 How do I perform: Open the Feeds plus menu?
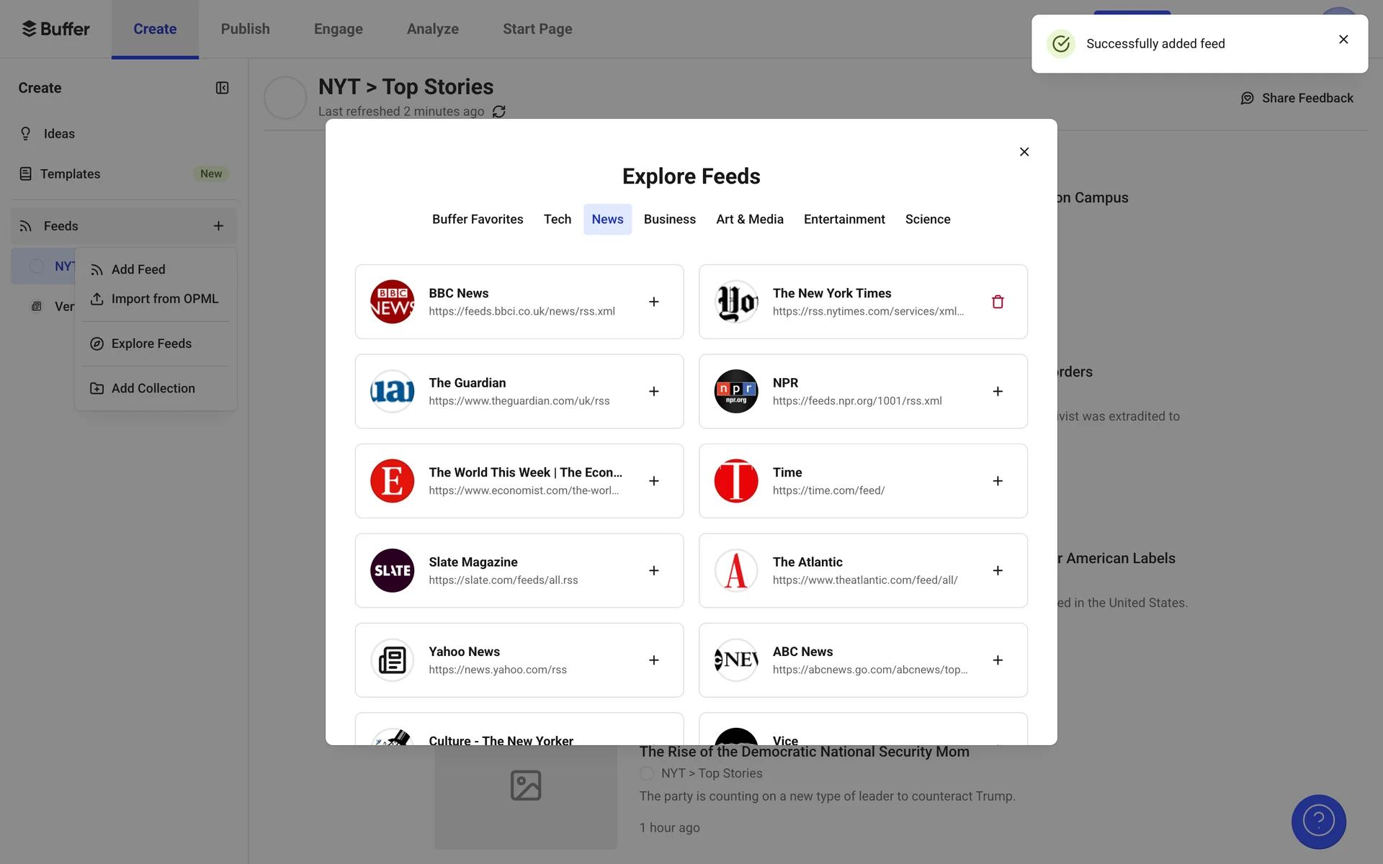(x=218, y=226)
